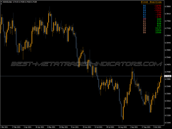Click the 1 Mar 2021 date label
The width and height of the screenshot is (172, 129).
pos(5,127)
